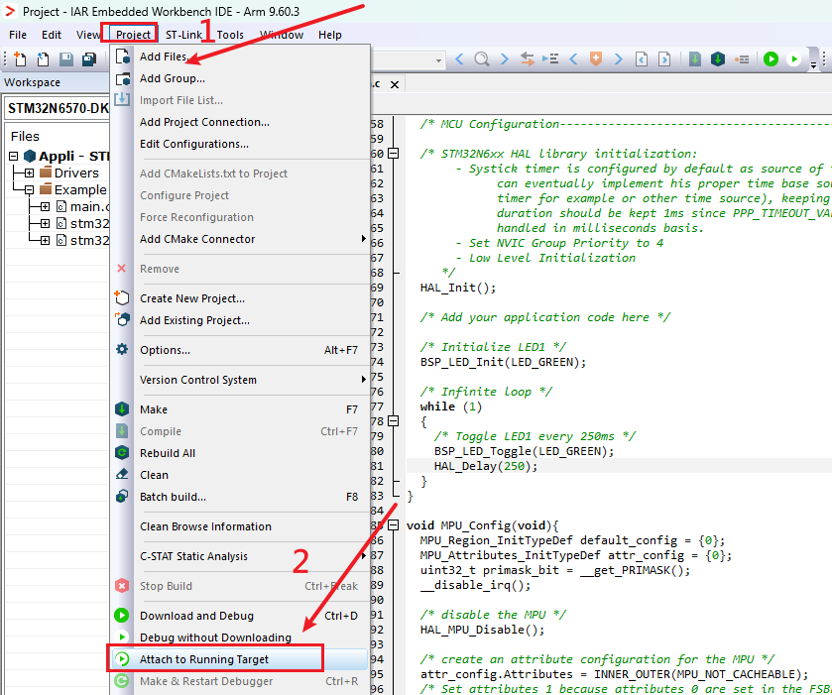Screen dimensions: 832x695
Task: Click the Save All toolbar icon
Action: click(88, 58)
